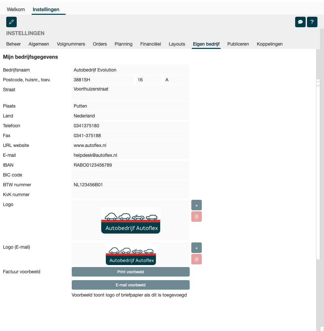324x331 pixels.
Task: Open the chat speech bubble icon
Action: 300,22
